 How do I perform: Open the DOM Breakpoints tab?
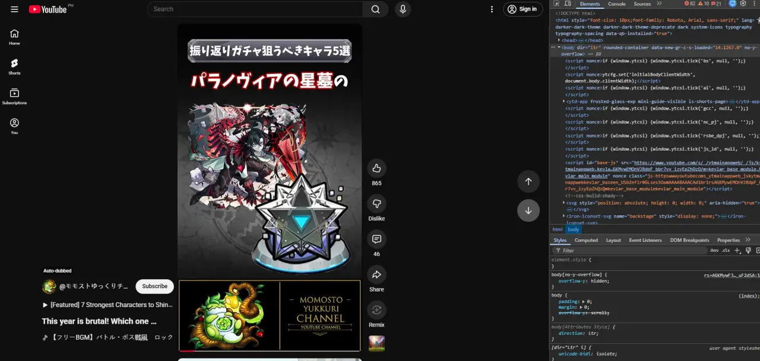[x=689, y=240]
